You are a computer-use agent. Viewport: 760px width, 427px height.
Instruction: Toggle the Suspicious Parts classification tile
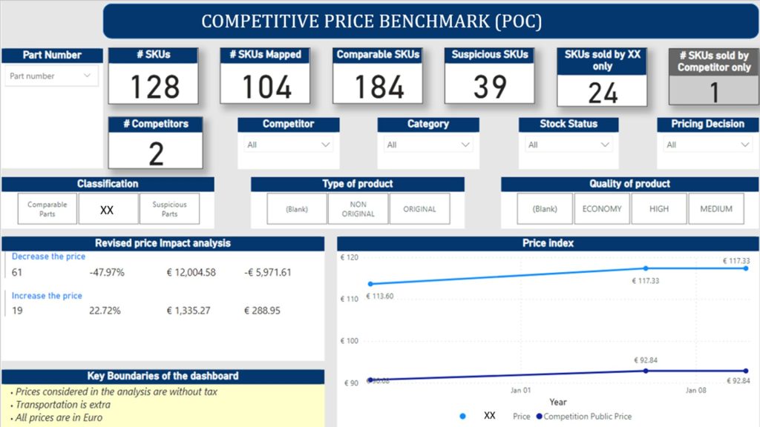click(169, 209)
